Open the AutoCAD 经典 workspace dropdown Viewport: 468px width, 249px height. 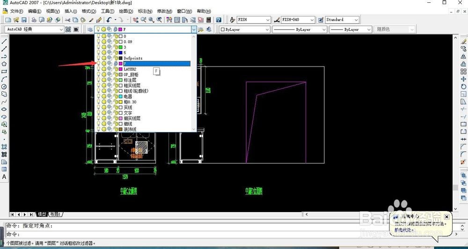[61, 29]
